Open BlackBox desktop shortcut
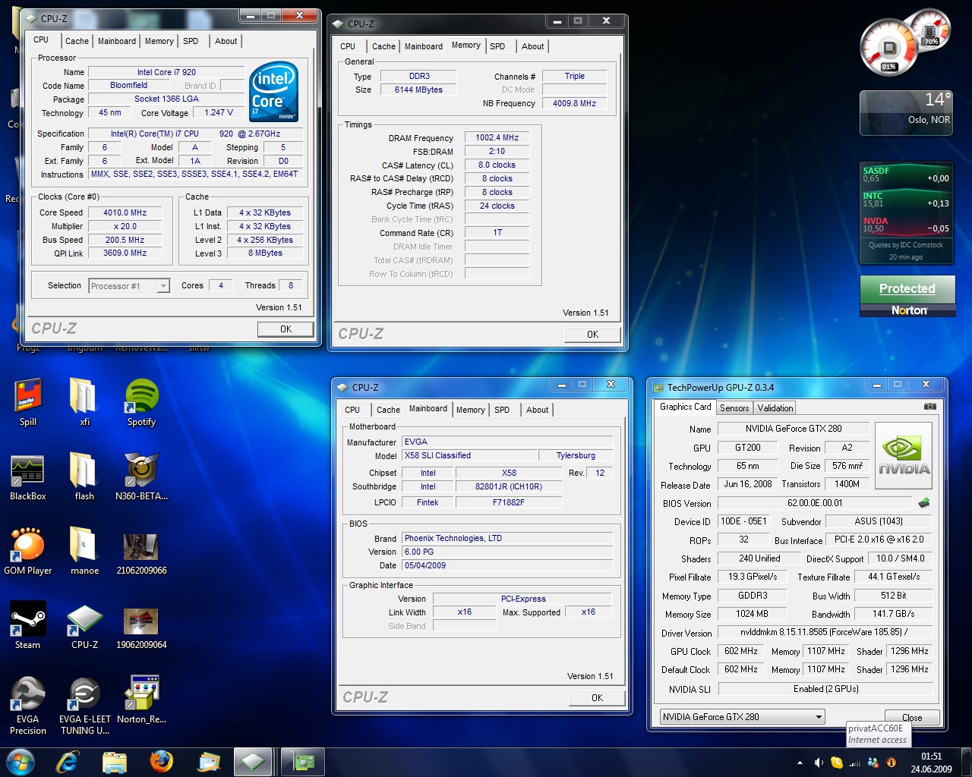The width and height of the screenshot is (972, 777). (x=28, y=477)
